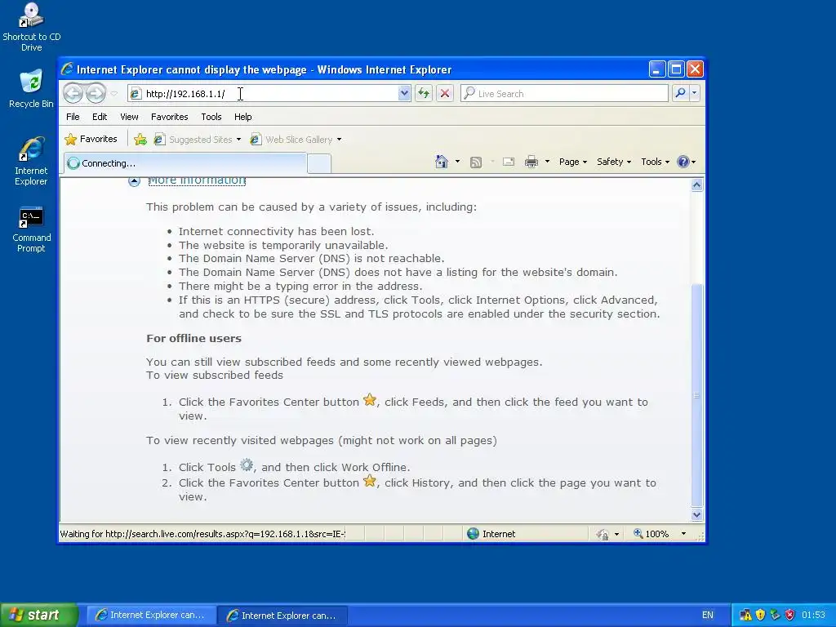Click the Home page icon
This screenshot has width=836, height=627.
point(442,162)
